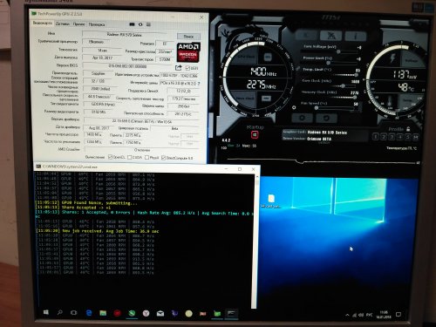Click GPU-Z refresh icon
This screenshot has height=327, width=436.
(x=140, y=24)
